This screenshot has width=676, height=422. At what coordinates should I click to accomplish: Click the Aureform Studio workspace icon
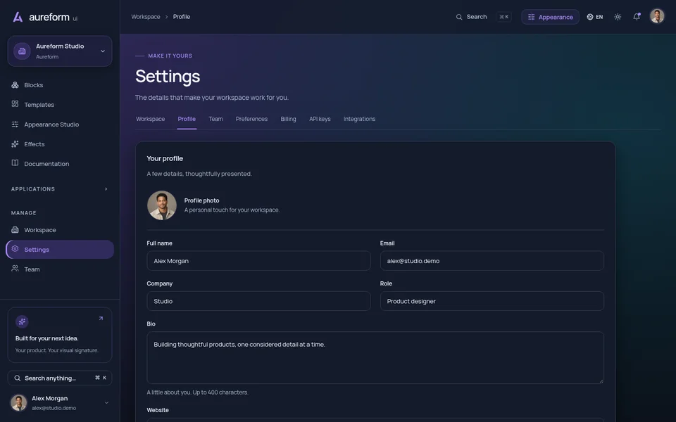tap(22, 51)
